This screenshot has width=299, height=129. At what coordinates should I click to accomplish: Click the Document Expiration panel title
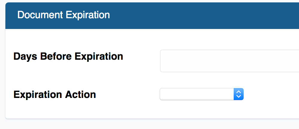[x=64, y=15]
